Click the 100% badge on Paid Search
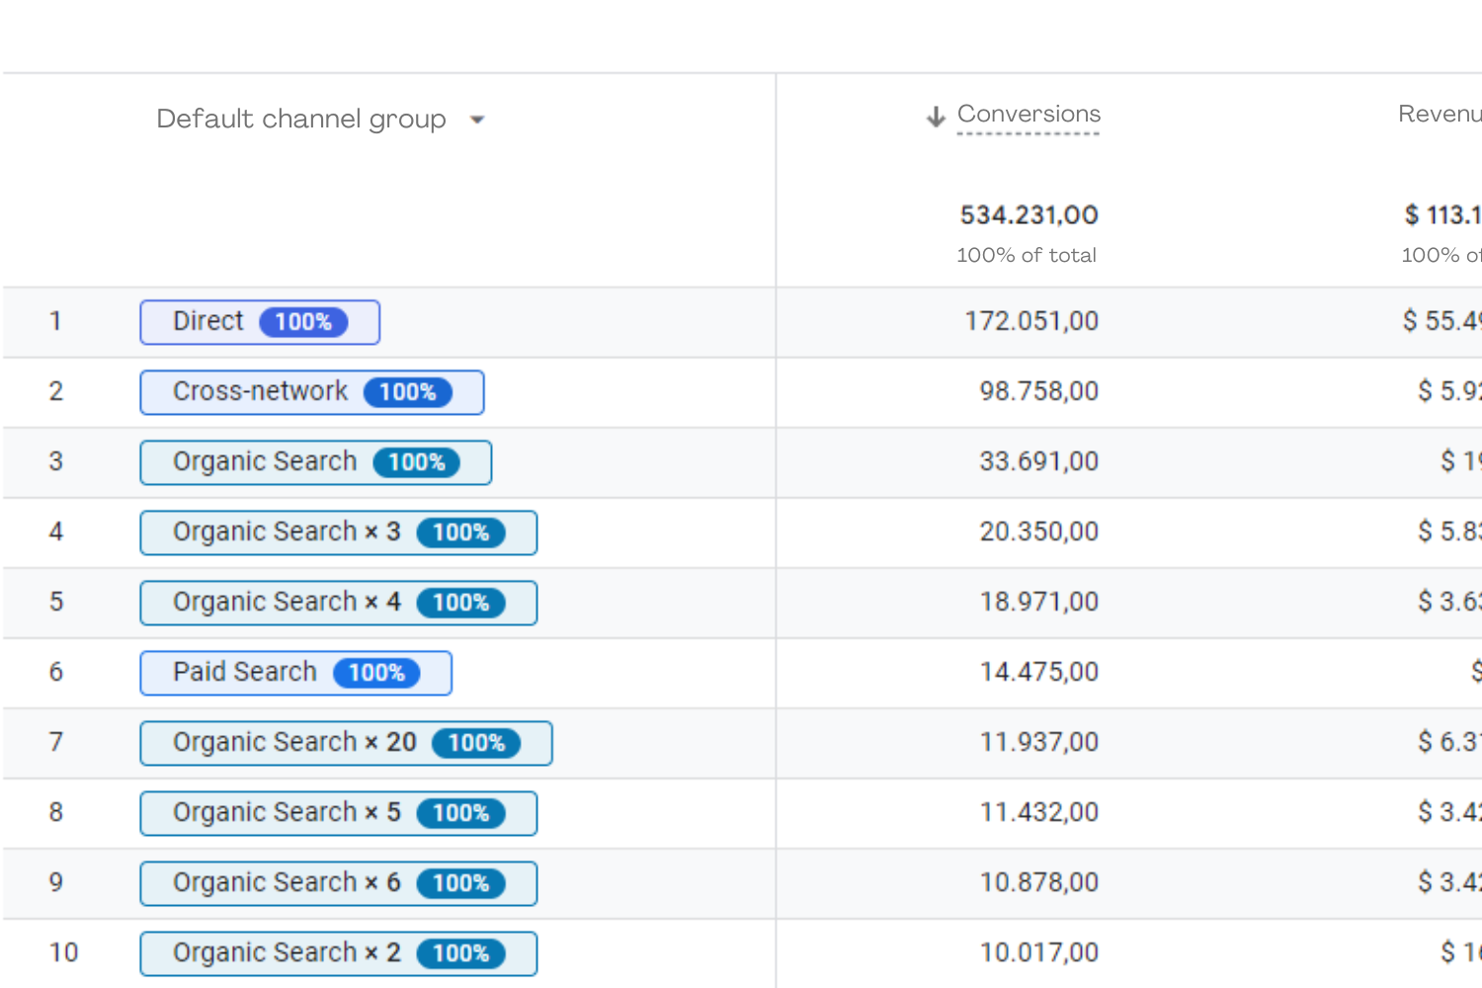 (x=376, y=673)
